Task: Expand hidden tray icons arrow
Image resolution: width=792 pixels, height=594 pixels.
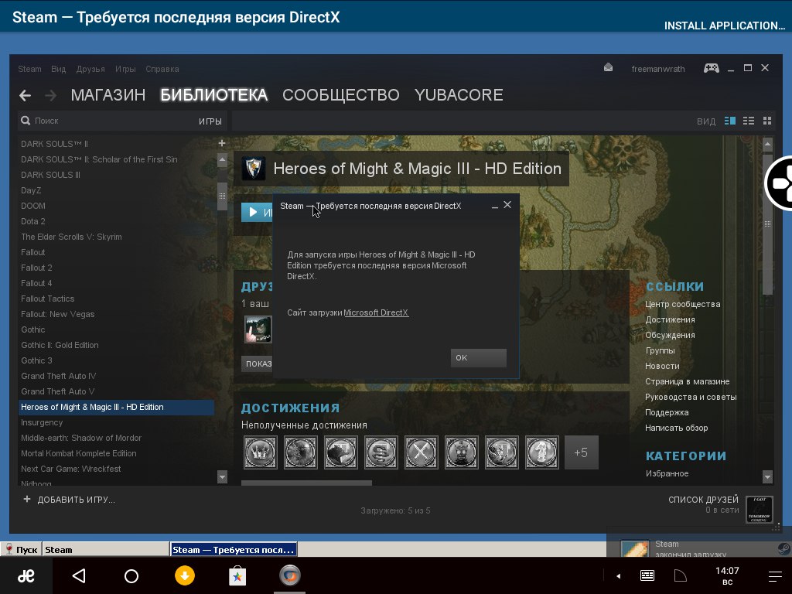Action: (x=618, y=575)
